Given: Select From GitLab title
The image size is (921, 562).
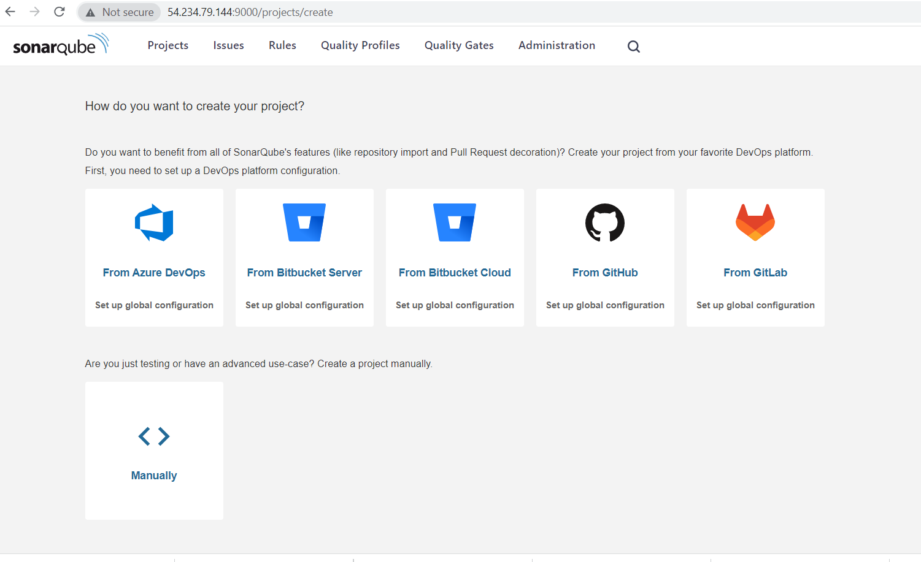Looking at the screenshot, I should pos(755,273).
